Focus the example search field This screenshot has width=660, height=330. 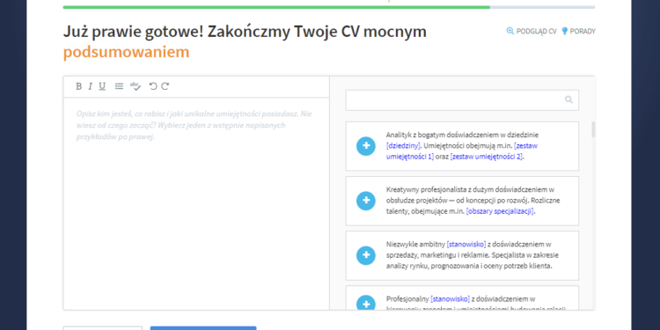click(x=462, y=100)
